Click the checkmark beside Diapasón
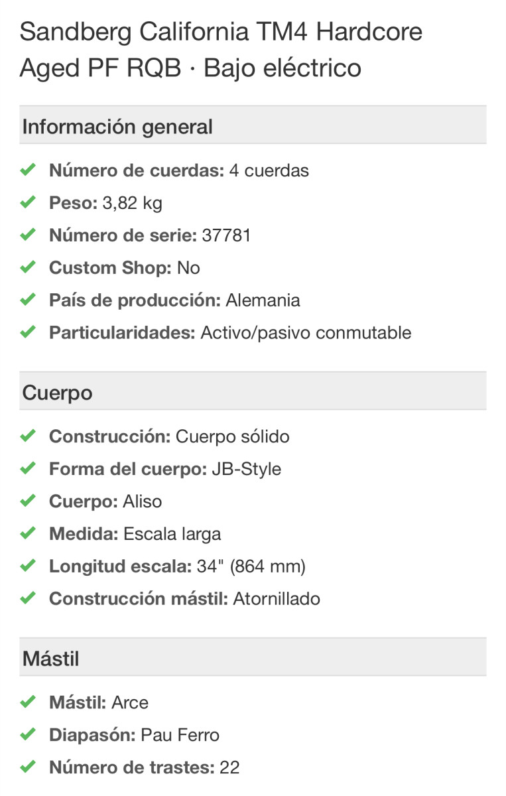 (x=27, y=735)
